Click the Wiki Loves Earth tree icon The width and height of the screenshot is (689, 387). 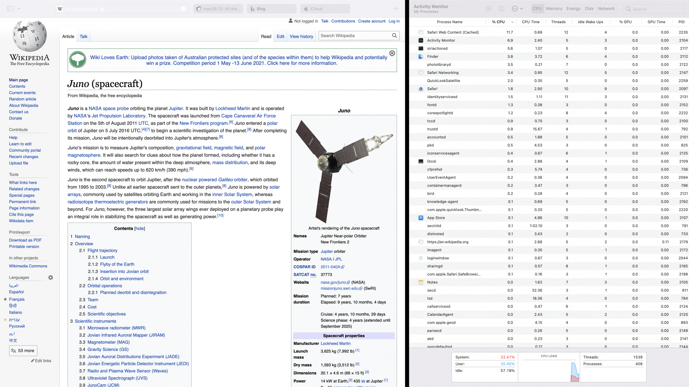point(78,60)
